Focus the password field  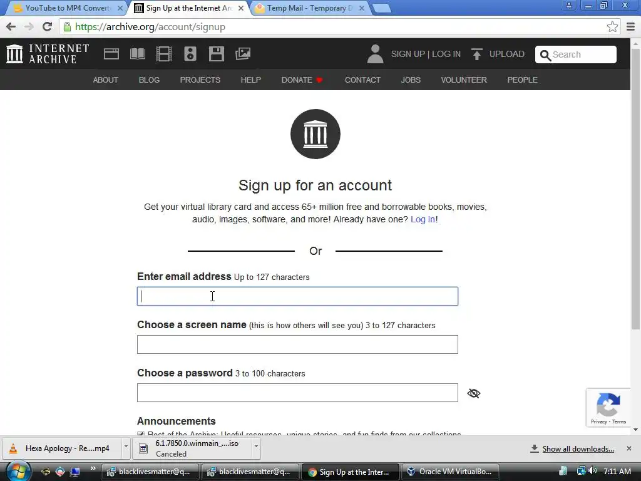click(297, 393)
